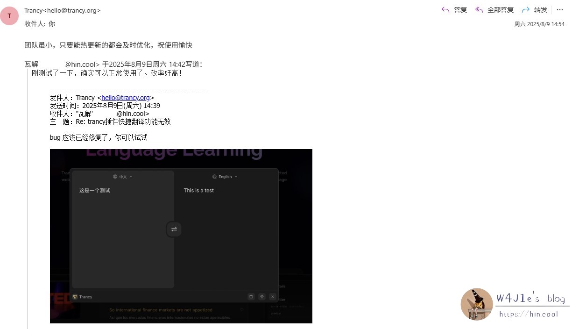Click the Spanish subtitle "Así que los mercados financieros"
Screen dimensions: 572x329
point(169,318)
